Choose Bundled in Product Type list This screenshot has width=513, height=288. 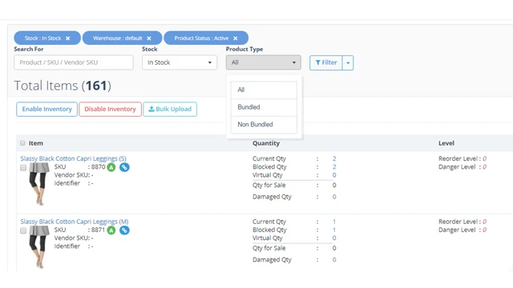coord(264,107)
